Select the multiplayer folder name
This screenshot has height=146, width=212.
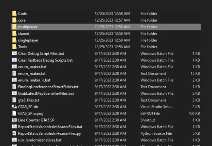(28, 27)
